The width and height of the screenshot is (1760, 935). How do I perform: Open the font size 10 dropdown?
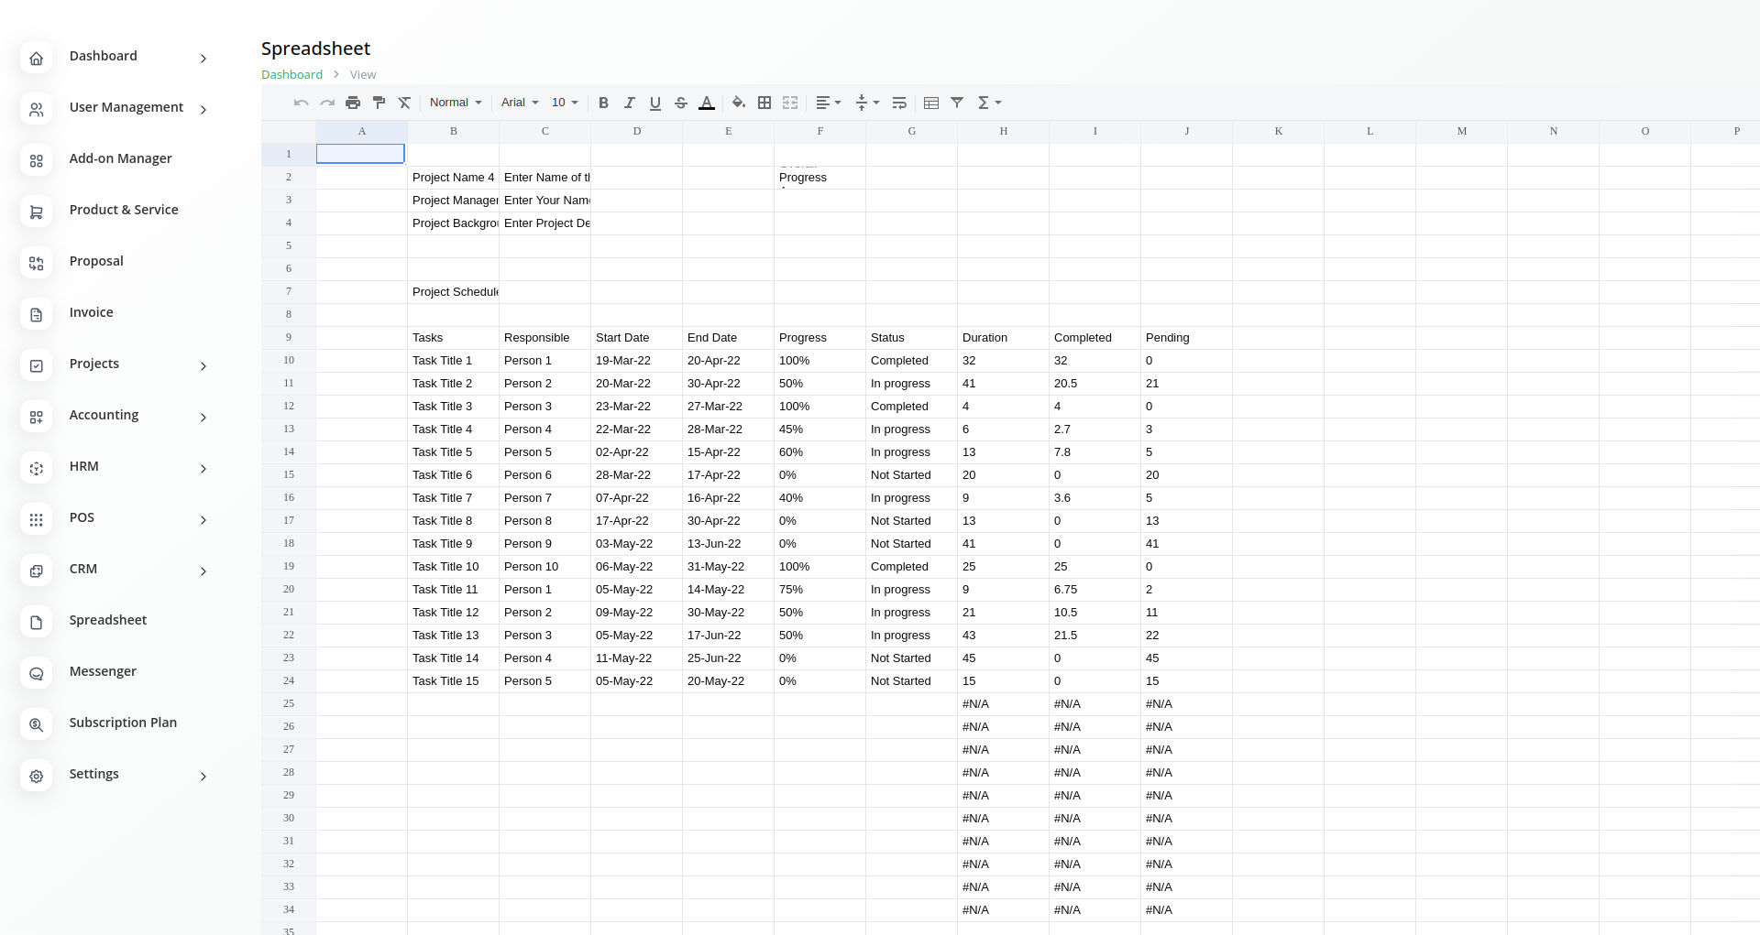(565, 103)
